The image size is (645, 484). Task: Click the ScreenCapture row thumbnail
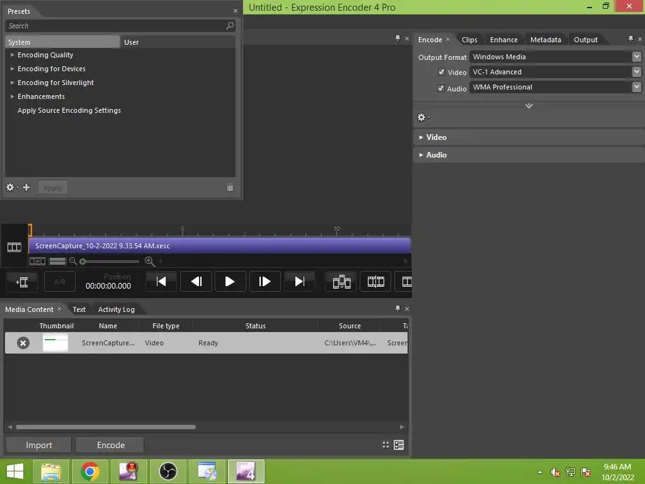55,343
